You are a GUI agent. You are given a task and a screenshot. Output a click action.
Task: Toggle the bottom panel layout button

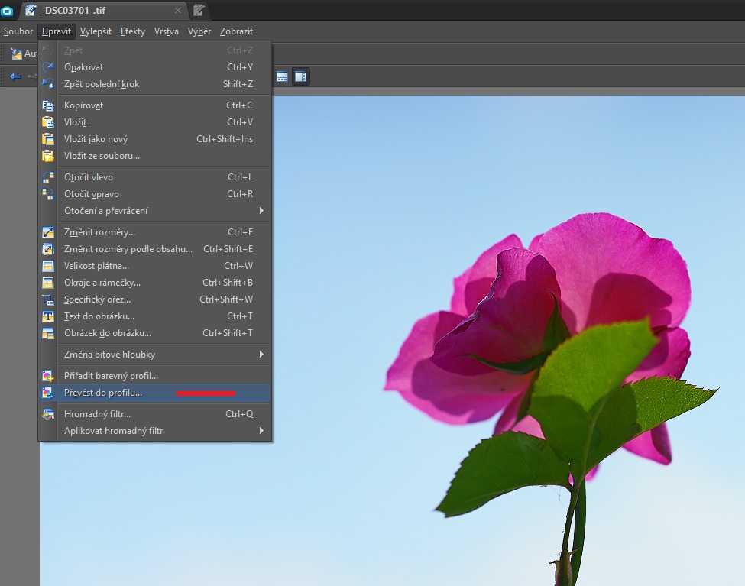(x=283, y=76)
